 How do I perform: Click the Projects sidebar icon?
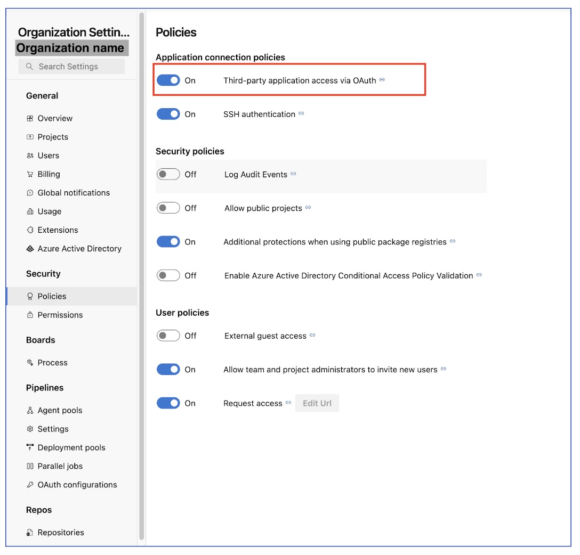click(x=30, y=137)
